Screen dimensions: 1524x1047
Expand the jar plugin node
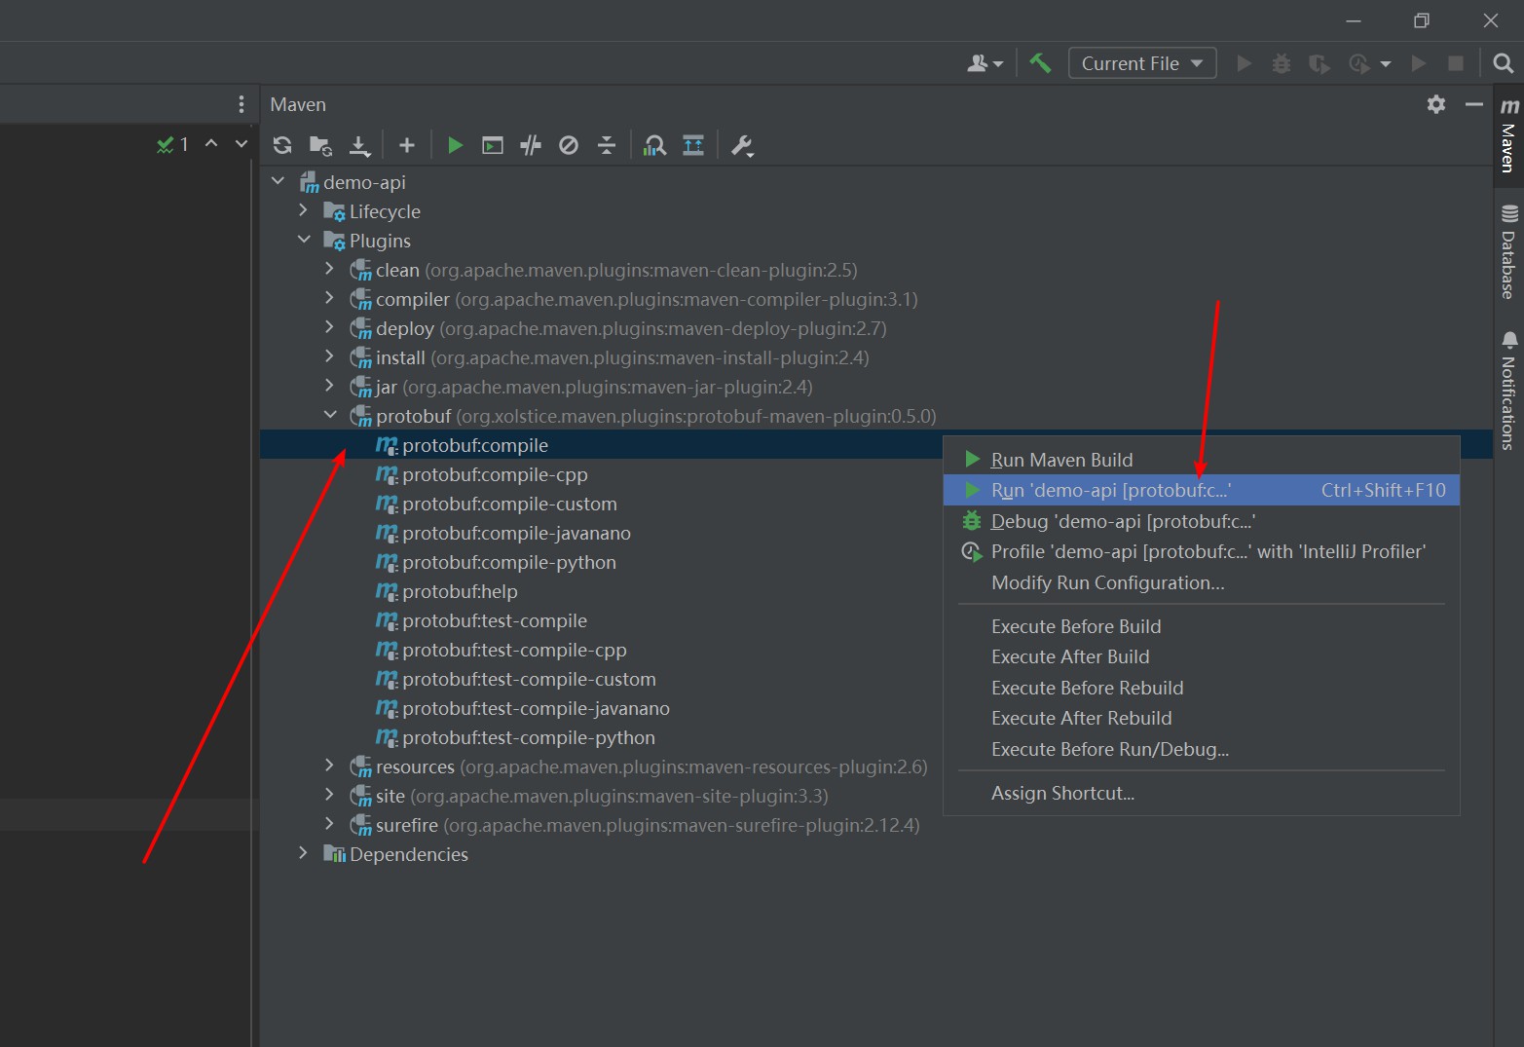[x=329, y=386]
